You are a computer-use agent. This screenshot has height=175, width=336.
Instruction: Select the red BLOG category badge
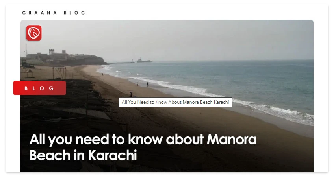(x=40, y=88)
